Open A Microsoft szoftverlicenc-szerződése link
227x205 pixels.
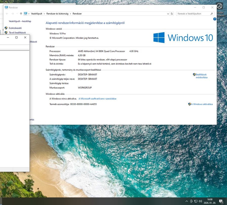(x=98, y=99)
